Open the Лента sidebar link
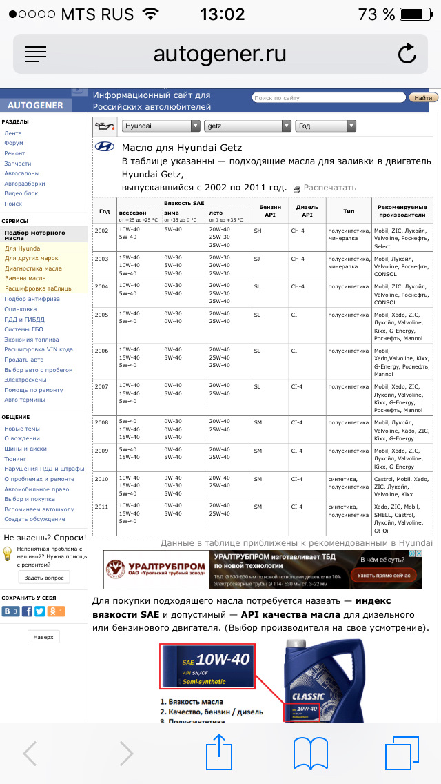 click(13, 133)
